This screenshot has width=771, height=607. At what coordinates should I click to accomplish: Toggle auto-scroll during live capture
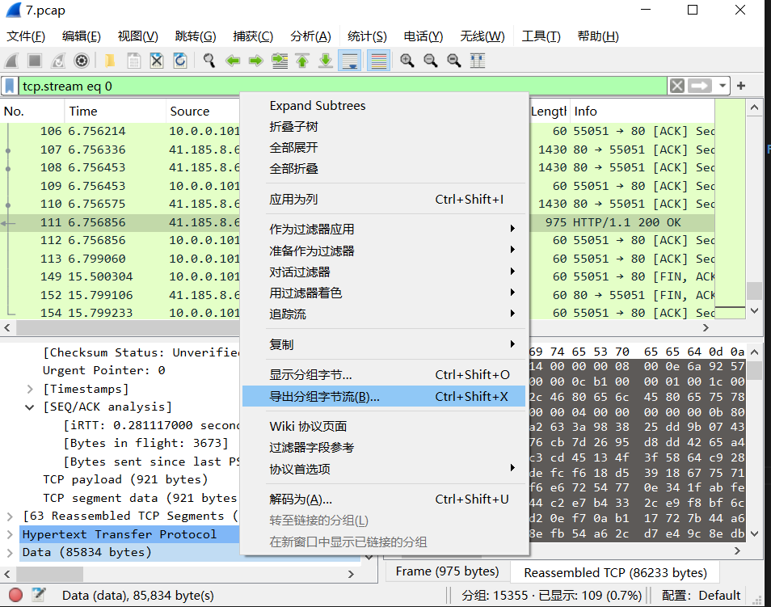[x=350, y=61]
